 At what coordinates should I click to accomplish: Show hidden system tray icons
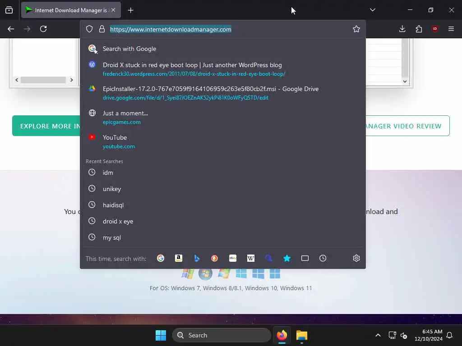[378, 335]
